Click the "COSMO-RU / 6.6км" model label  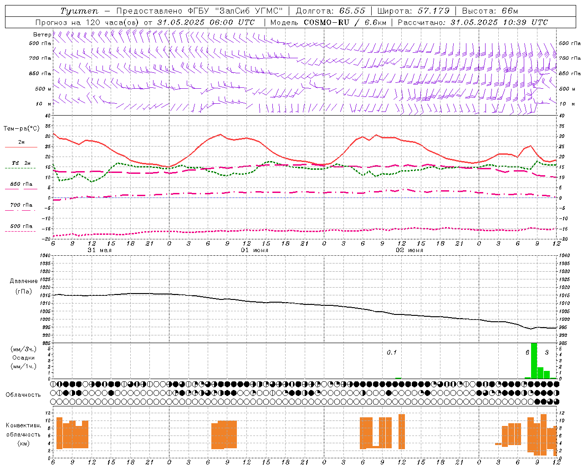[x=345, y=22]
